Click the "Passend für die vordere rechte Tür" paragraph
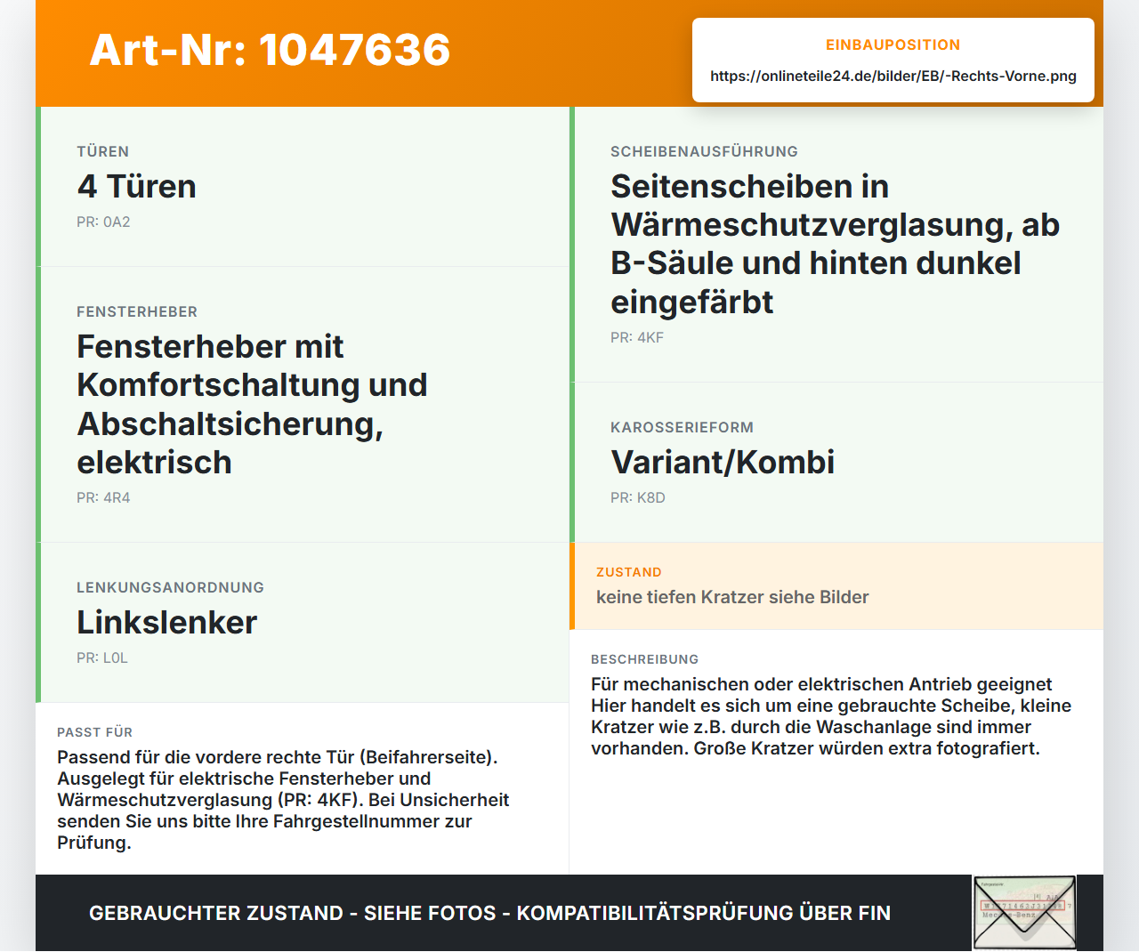 click(x=283, y=800)
